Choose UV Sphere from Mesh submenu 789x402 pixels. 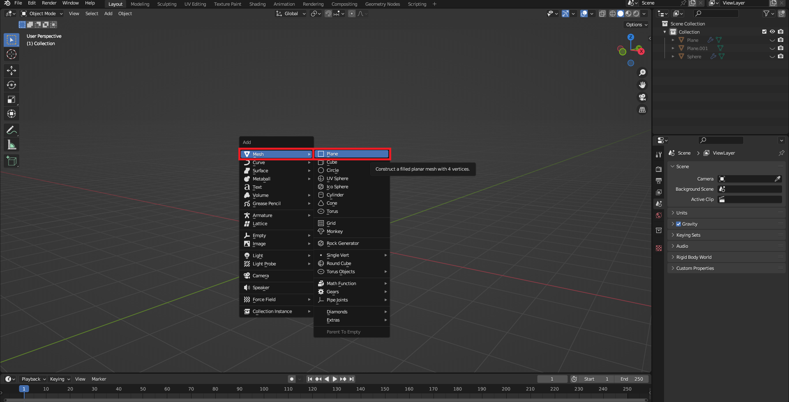pos(352,178)
